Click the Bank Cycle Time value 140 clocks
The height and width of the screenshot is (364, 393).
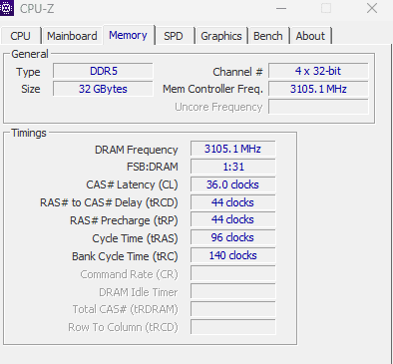233,255
